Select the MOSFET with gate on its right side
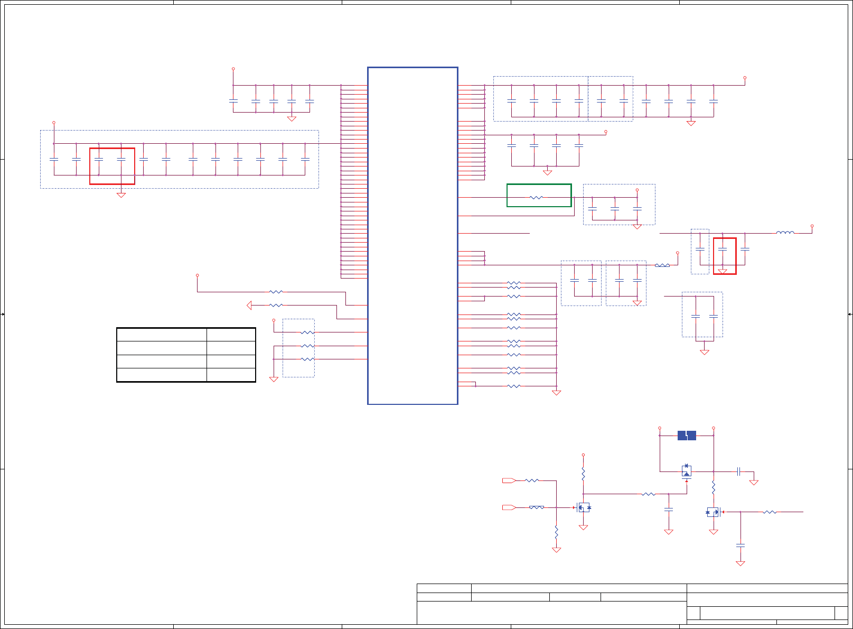The width and height of the screenshot is (853, 629). click(713, 512)
